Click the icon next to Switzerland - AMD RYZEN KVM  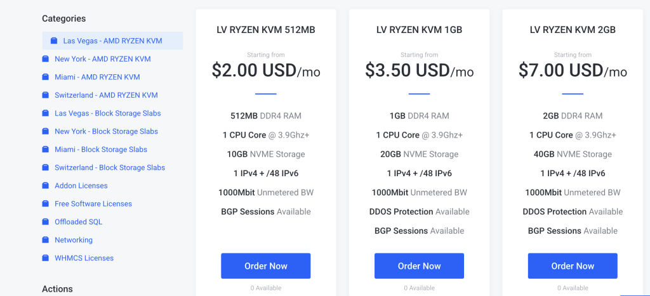coord(45,95)
